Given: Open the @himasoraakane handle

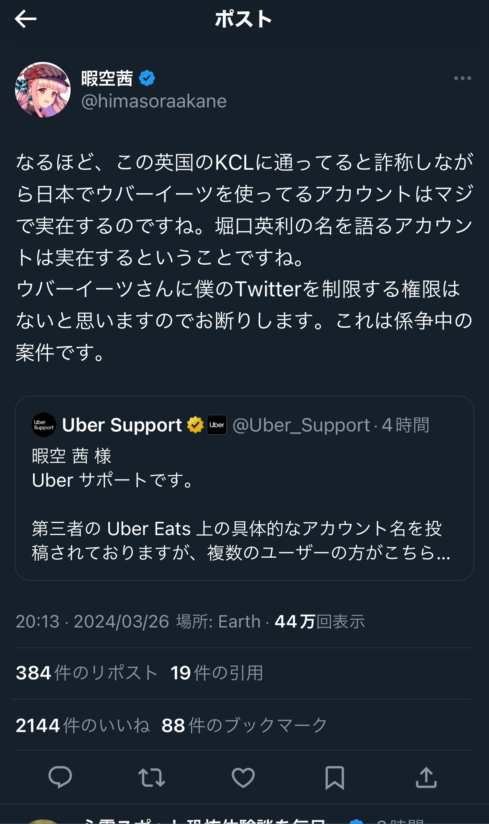Looking at the screenshot, I should [x=154, y=101].
